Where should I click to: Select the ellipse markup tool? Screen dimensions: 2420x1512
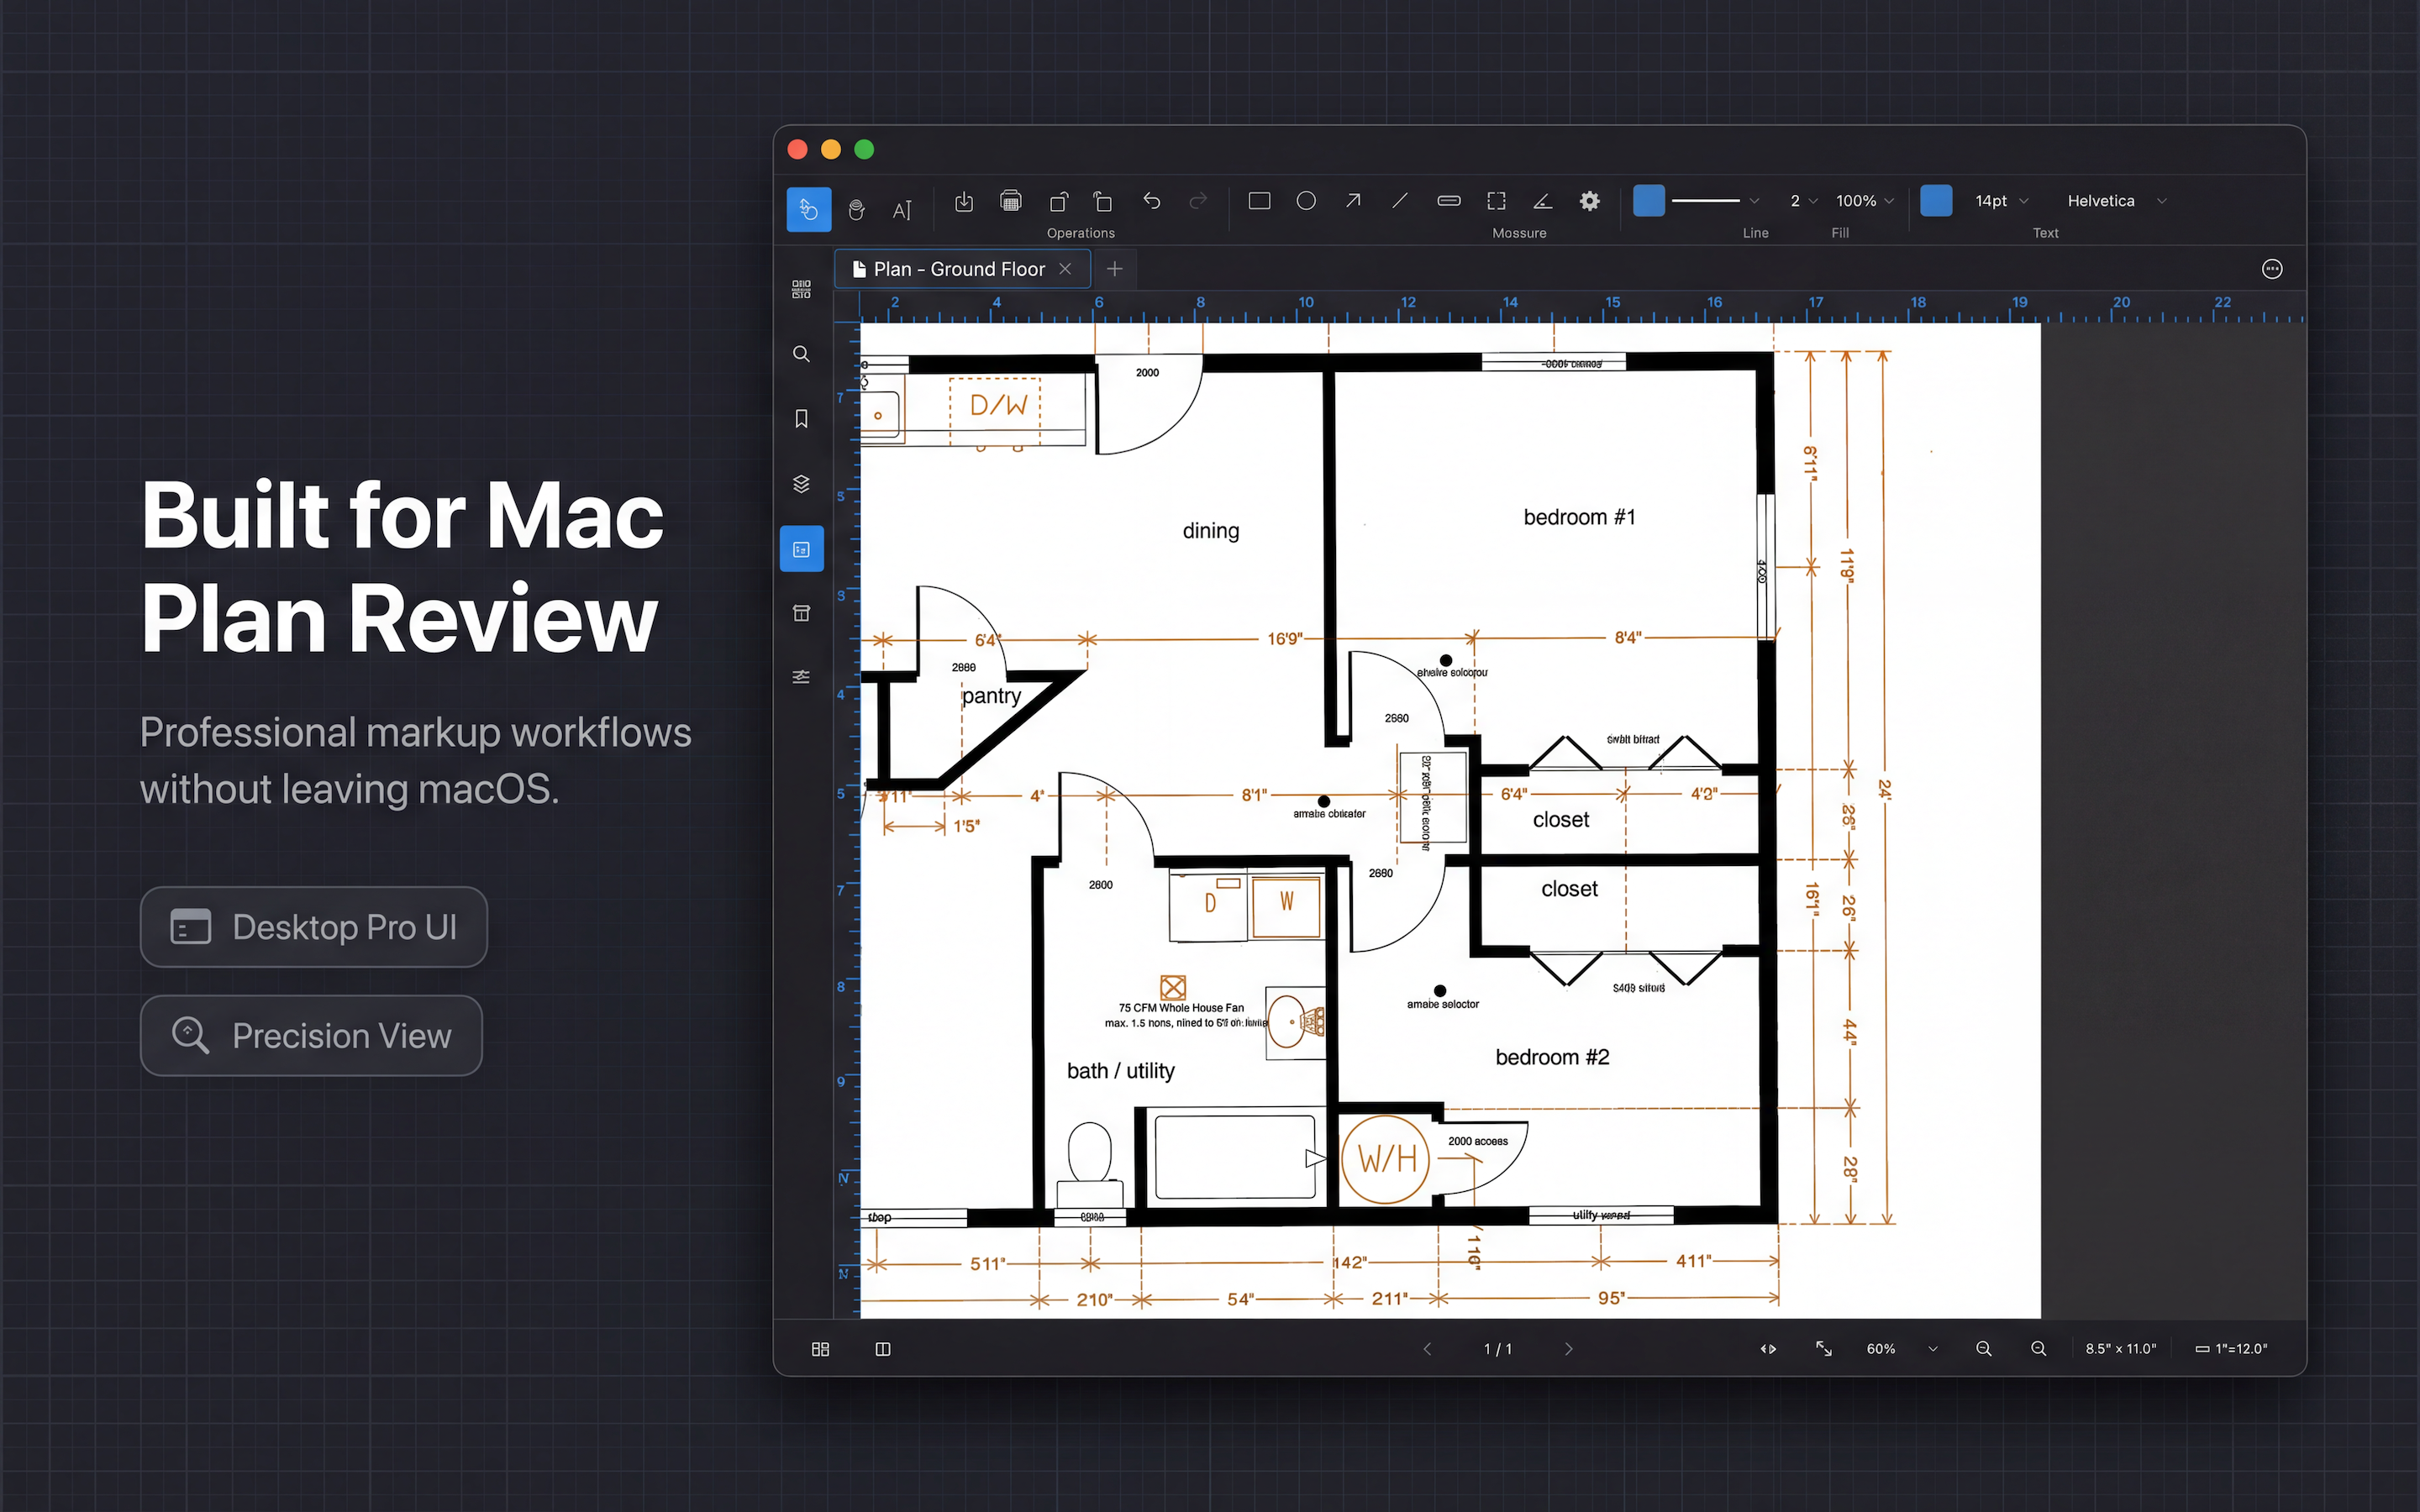pos(1306,201)
